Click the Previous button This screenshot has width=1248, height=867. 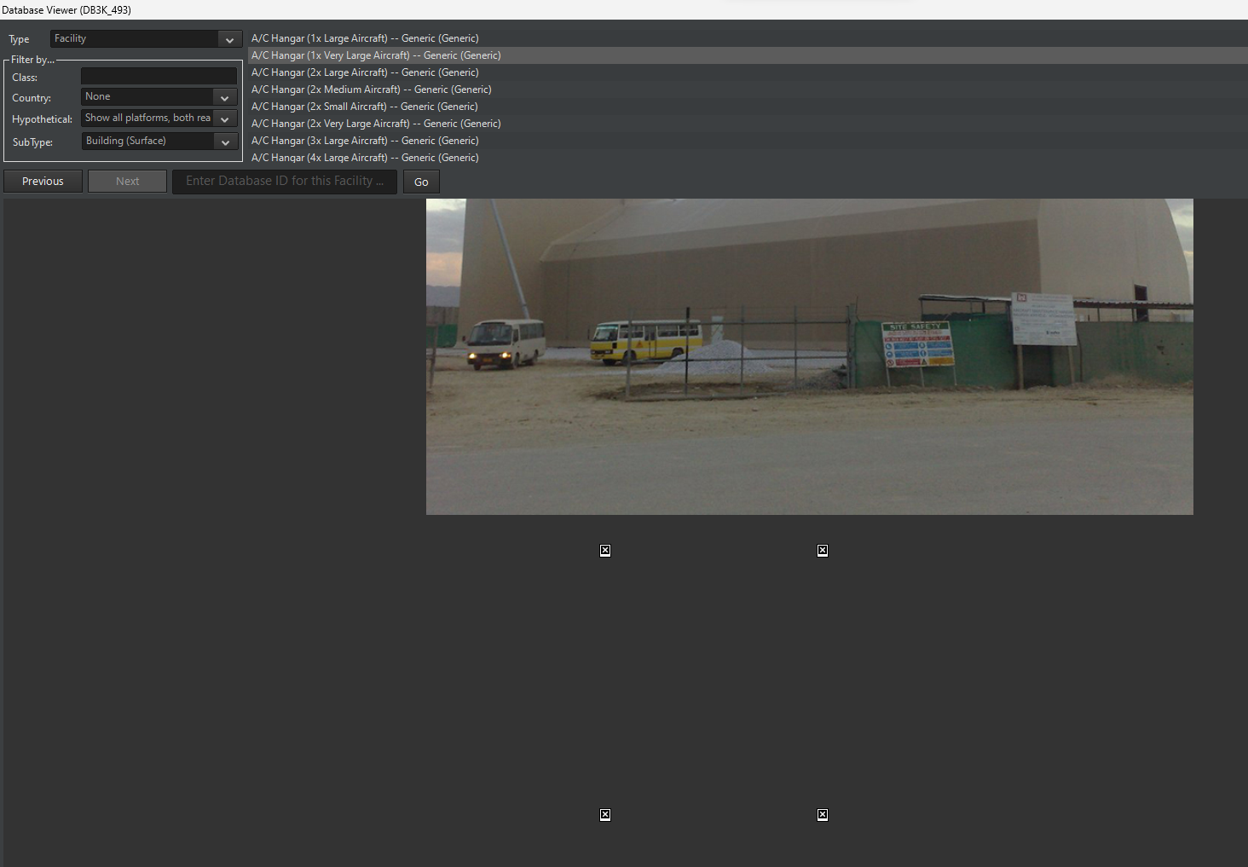point(43,182)
